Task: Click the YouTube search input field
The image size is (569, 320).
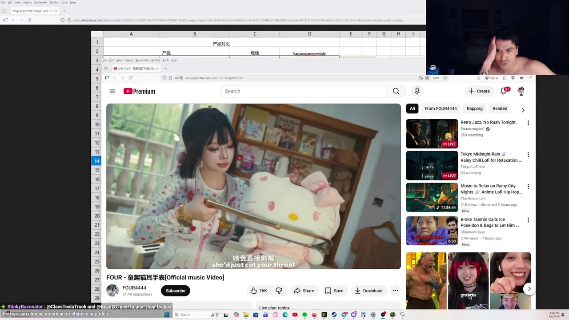Action: pos(303,91)
